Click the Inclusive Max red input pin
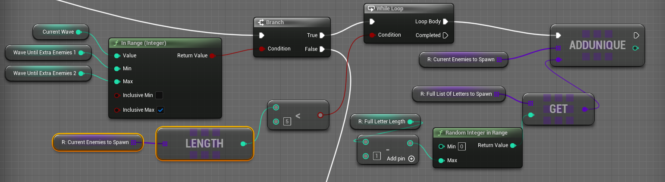The width and height of the screenshot is (665, 182). [117, 110]
